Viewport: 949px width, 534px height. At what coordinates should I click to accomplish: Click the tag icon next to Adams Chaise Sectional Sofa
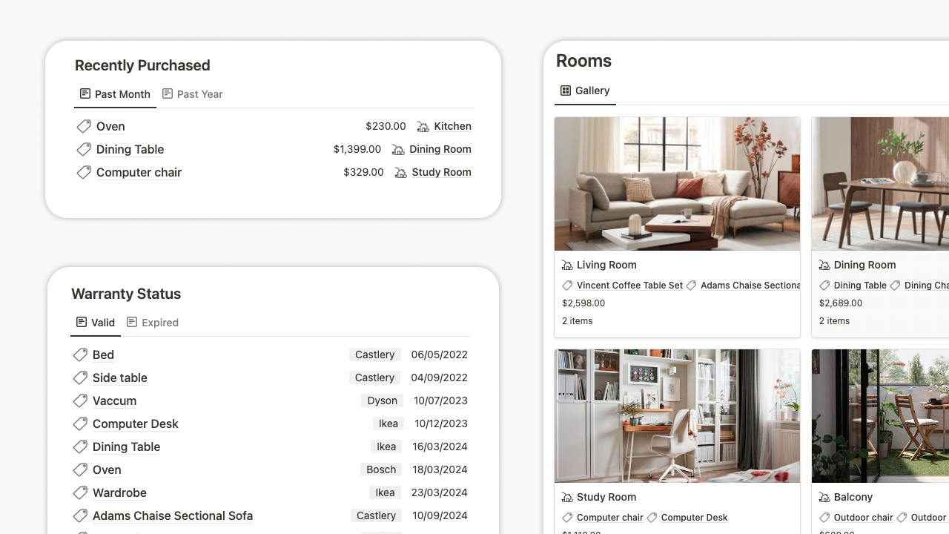point(81,515)
